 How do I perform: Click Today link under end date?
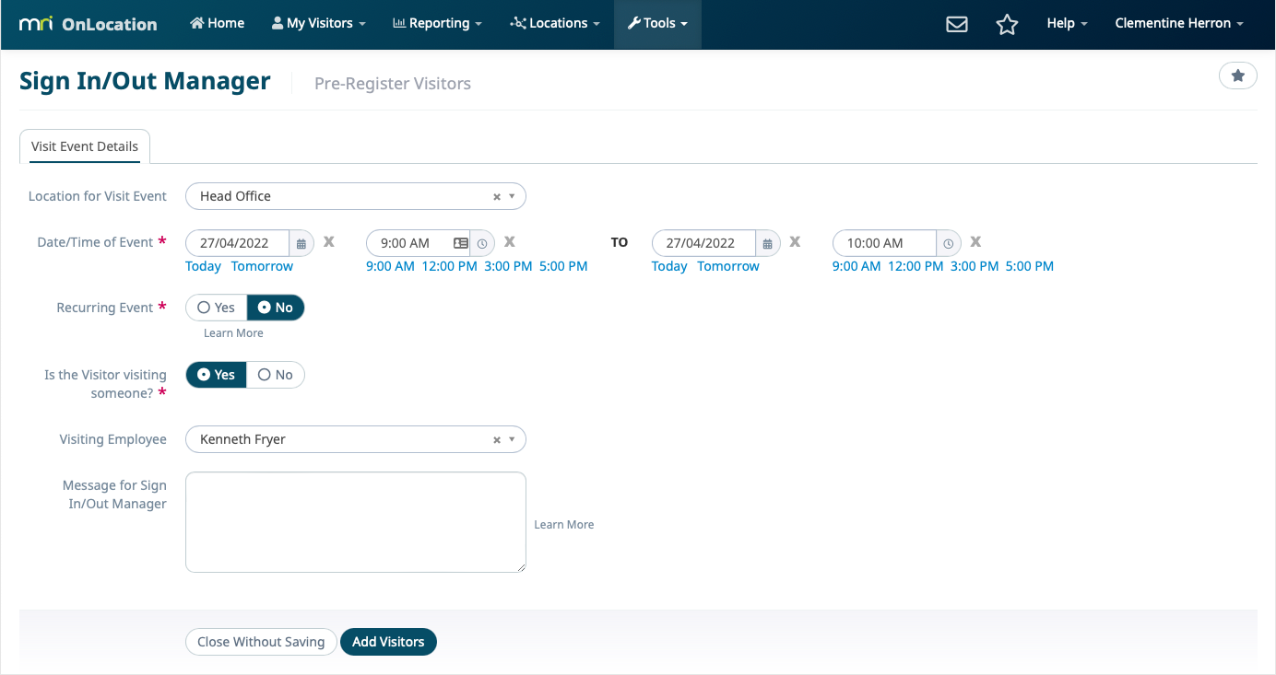point(669,266)
